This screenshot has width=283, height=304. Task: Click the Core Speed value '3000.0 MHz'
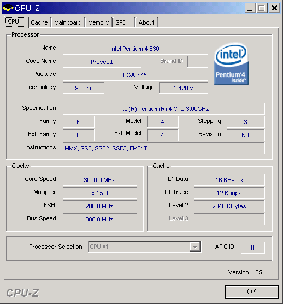pyautogui.click(x=100, y=180)
